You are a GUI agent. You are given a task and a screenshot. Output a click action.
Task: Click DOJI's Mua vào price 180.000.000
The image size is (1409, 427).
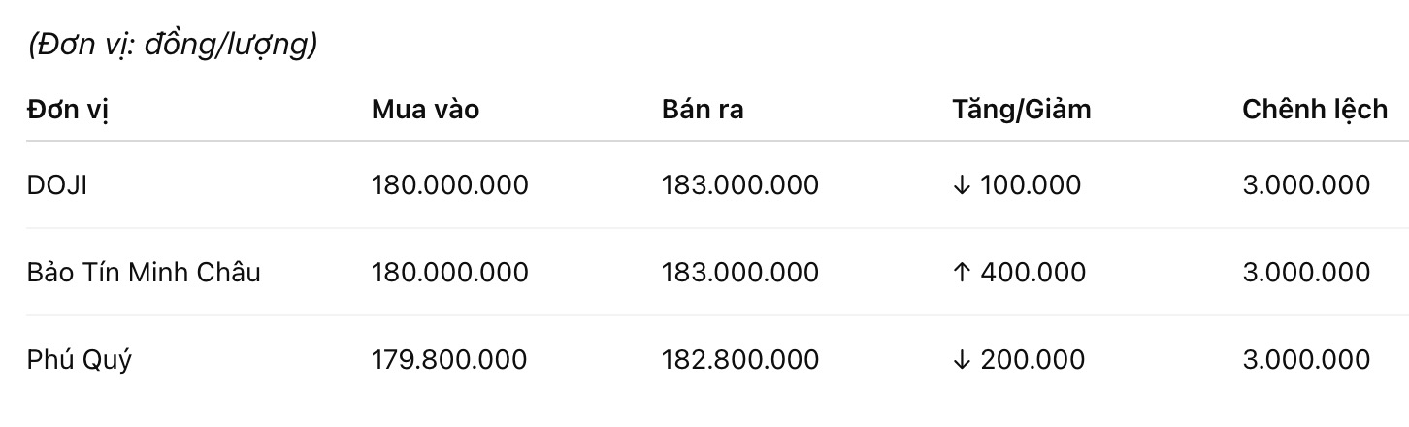pyautogui.click(x=449, y=184)
